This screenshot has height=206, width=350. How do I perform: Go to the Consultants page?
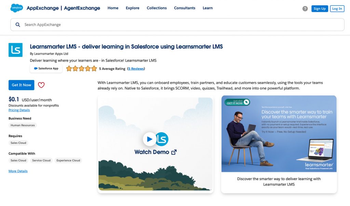click(185, 8)
